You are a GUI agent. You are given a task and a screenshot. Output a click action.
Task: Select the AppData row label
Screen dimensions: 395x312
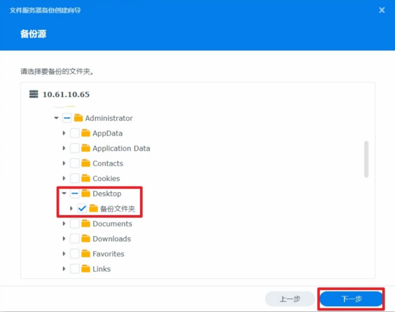click(108, 133)
